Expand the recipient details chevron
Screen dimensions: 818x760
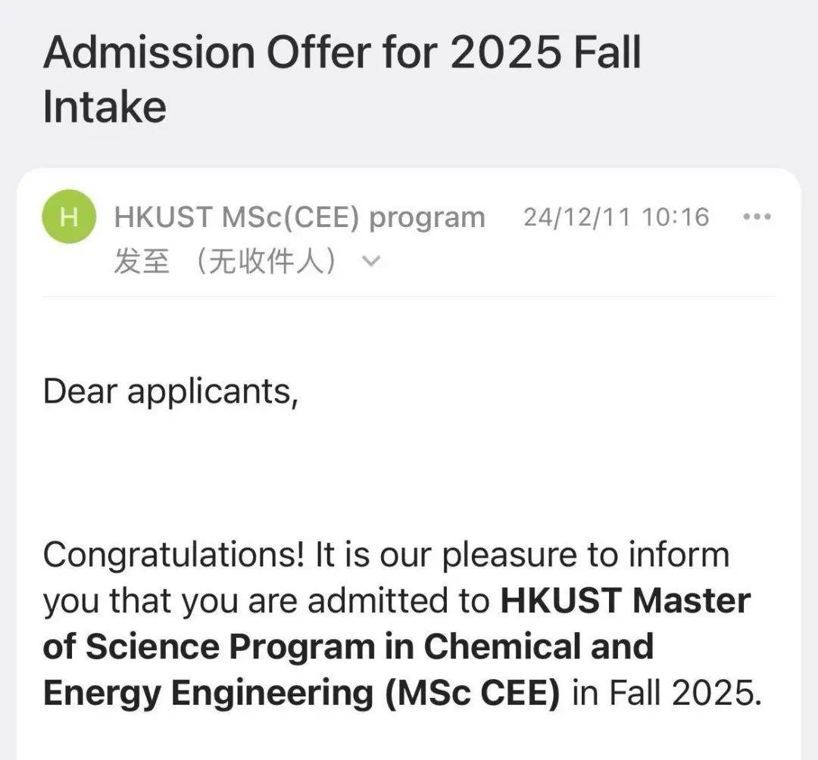370,262
